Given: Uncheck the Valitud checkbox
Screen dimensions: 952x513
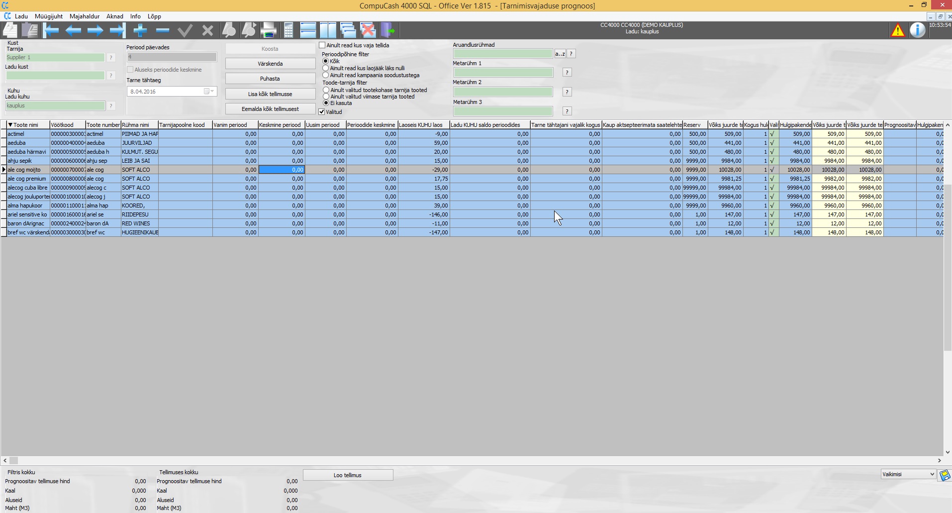Looking at the screenshot, I should 322,112.
